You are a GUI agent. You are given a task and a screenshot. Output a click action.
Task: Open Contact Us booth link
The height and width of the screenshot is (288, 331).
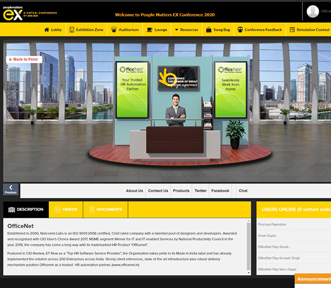(x=158, y=190)
